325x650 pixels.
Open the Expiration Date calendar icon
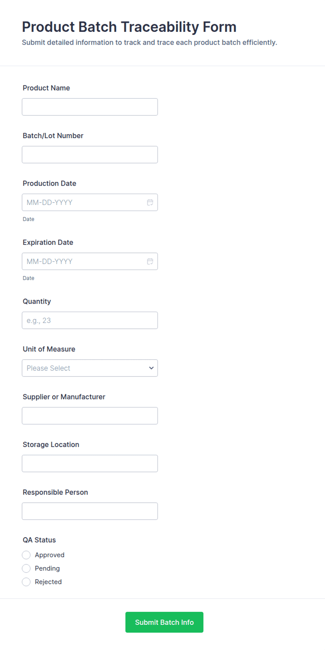[x=150, y=261]
